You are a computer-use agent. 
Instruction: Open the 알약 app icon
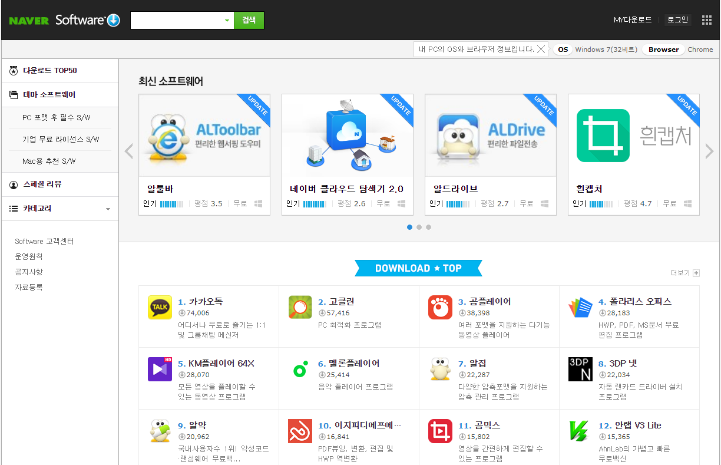(x=160, y=431)
